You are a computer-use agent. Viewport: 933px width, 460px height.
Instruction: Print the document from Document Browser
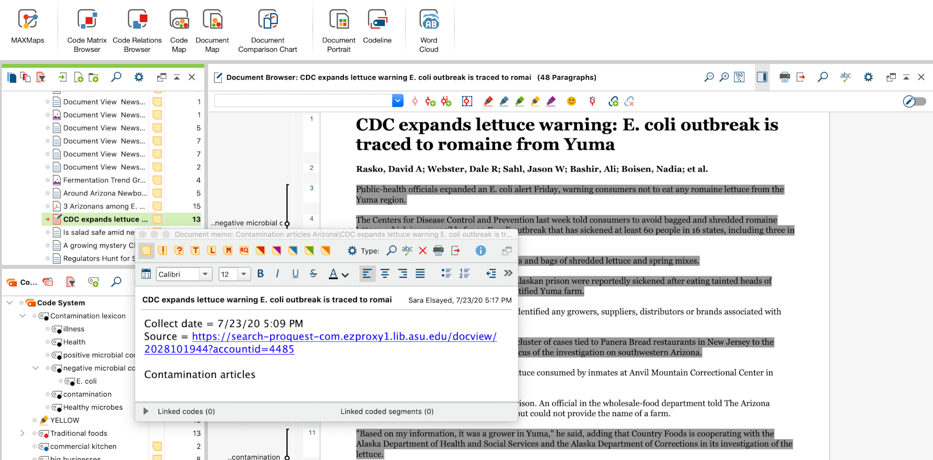pos(785,77)
